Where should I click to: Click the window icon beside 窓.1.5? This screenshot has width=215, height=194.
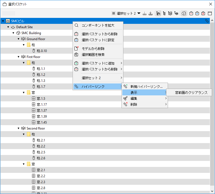(x=34, y=98)
